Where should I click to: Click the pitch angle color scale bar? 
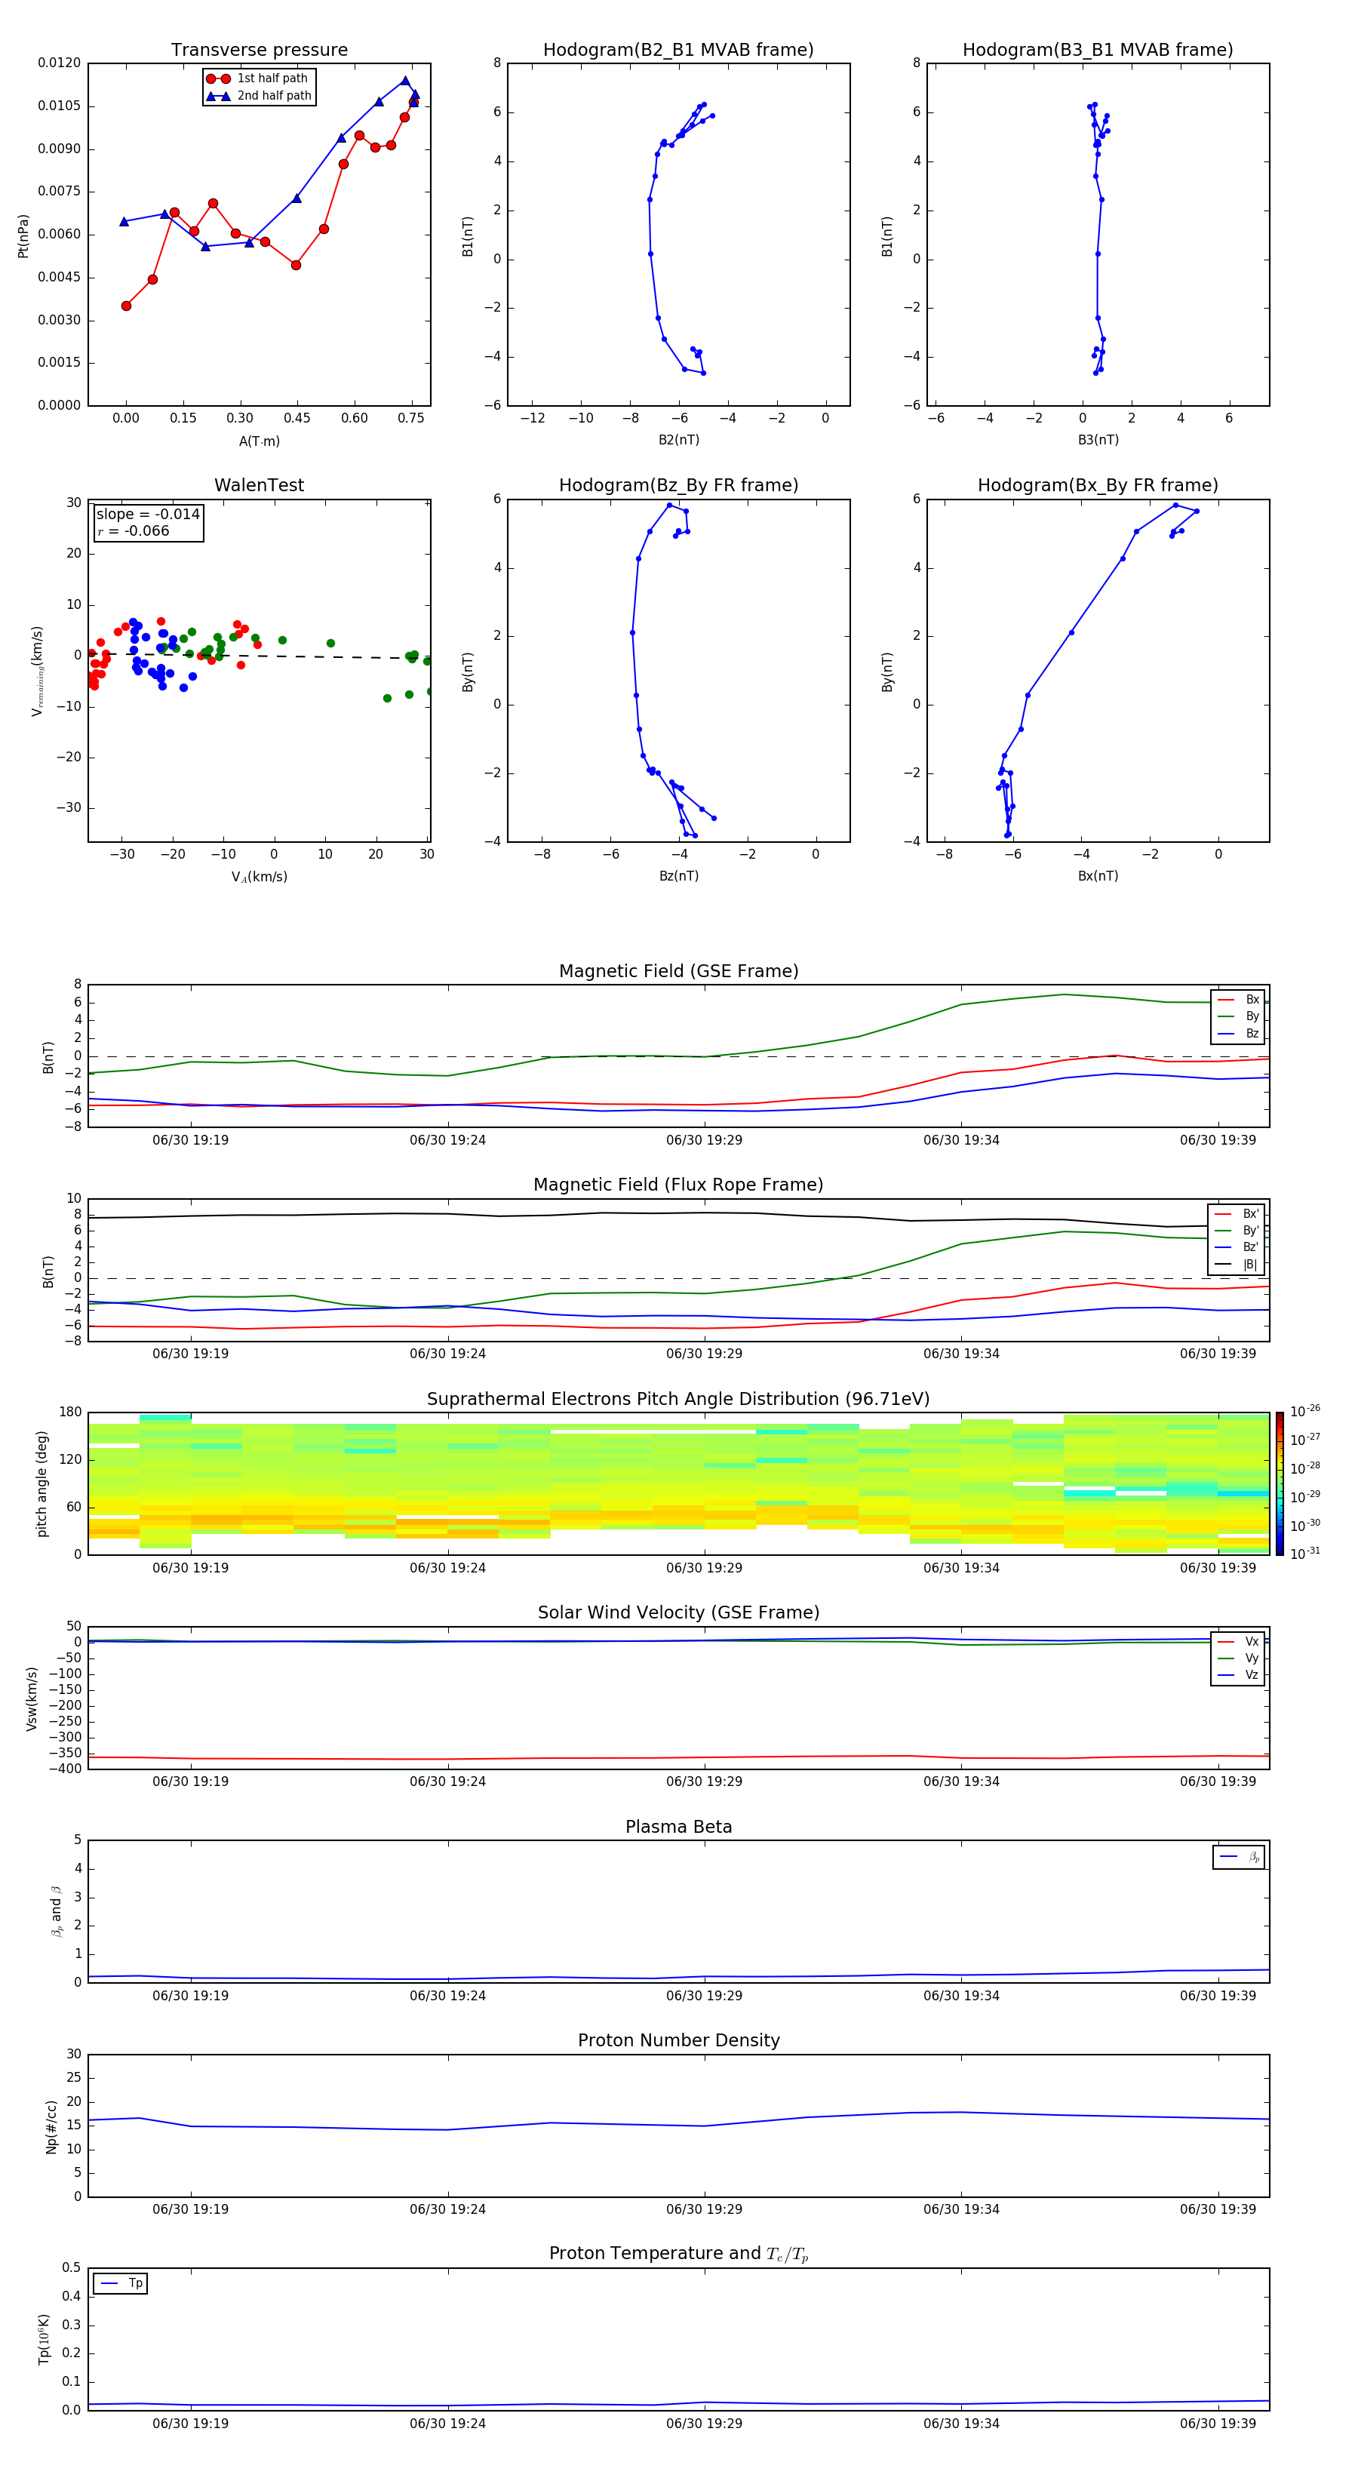[1280, 1483]
